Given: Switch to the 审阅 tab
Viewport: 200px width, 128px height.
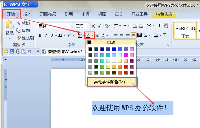Looking at the screenshot, I should point(85,14).
